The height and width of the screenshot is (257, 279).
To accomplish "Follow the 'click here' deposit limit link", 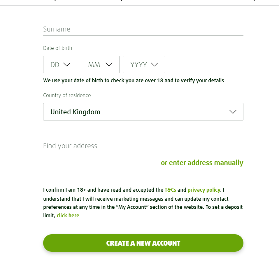I will click(68, 216).
